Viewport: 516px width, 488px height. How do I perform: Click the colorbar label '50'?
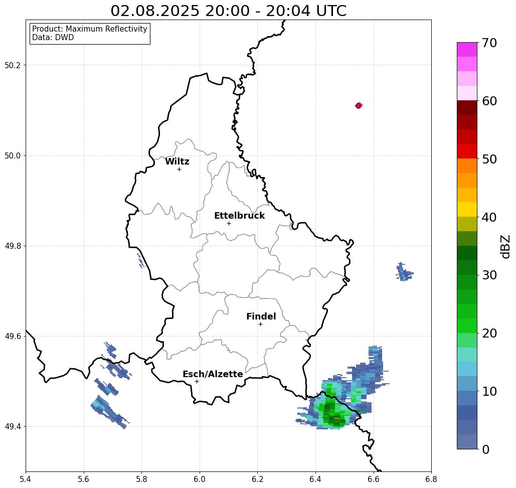(489, 159)
